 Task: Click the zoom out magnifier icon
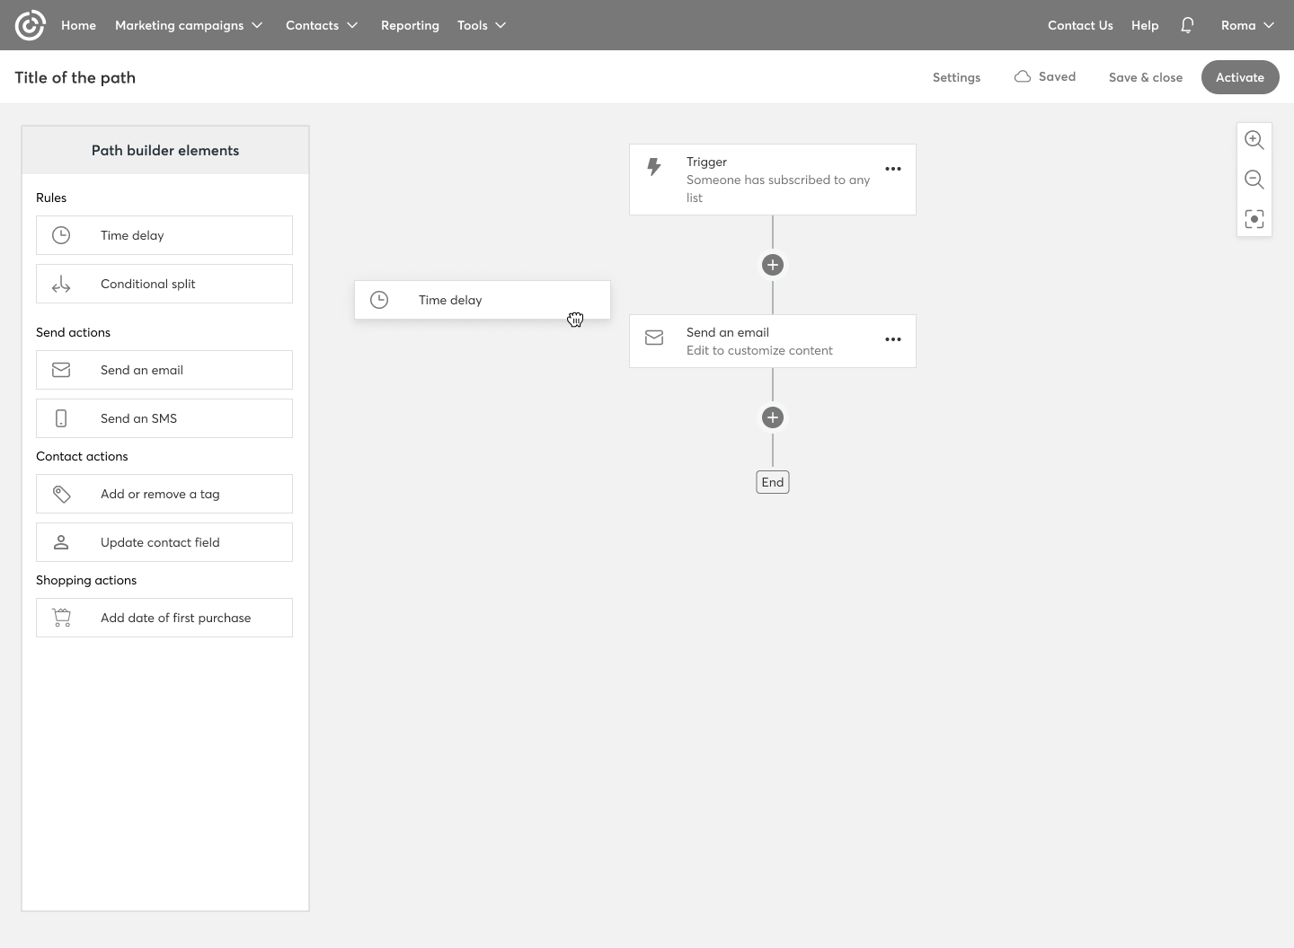point(1254,180)
